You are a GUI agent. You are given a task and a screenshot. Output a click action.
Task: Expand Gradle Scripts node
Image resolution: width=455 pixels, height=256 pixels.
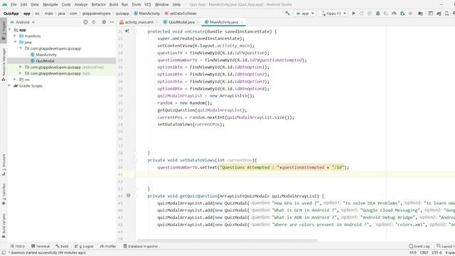point(9,85)
